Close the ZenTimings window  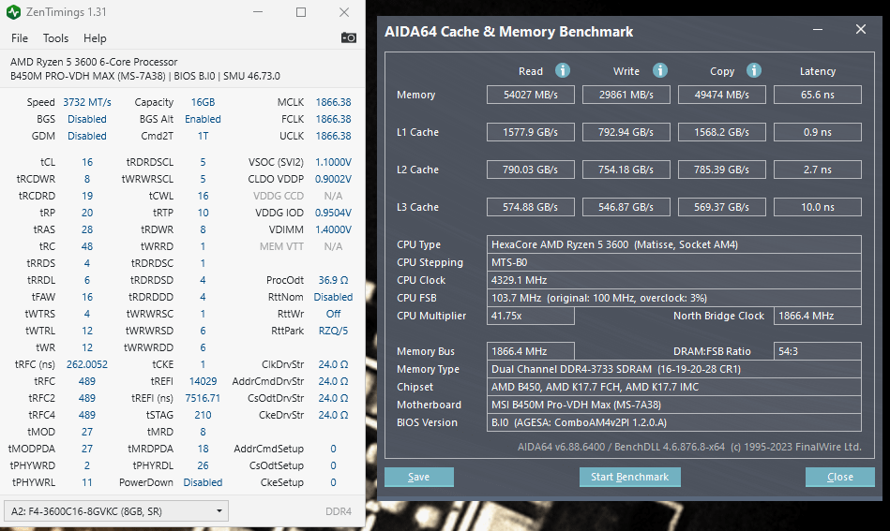[344, 12]
